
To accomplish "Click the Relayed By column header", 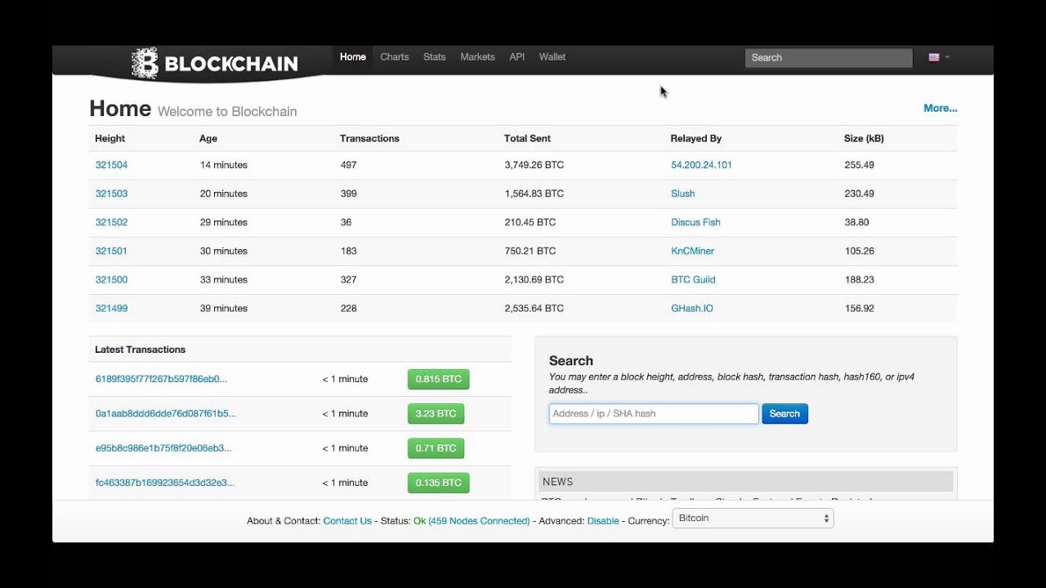I will (x=696, y=139).
